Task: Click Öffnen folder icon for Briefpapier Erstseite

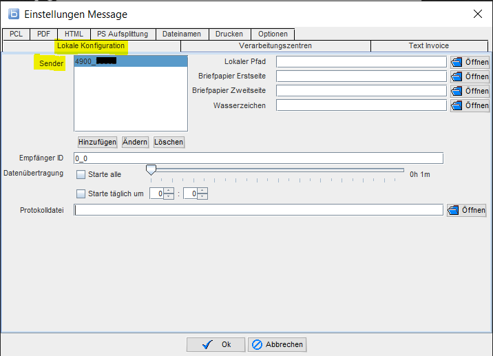Action: point(470,76)
